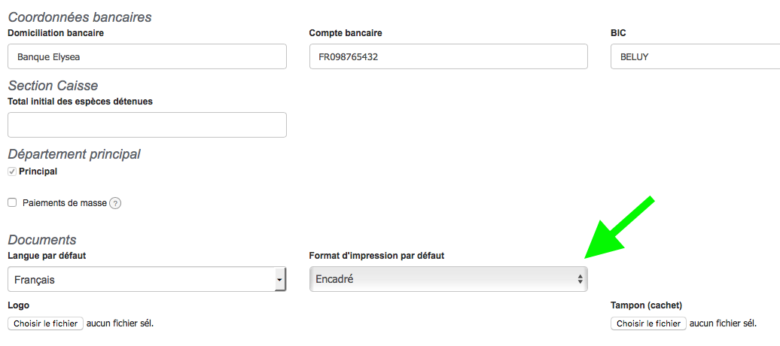780x346 pixels.
Task: Click the Principal label text
Action: 38,171
